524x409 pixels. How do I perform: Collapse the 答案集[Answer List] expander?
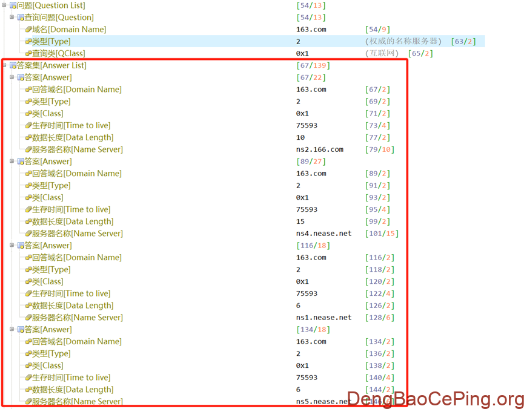(x=5, y=65)
